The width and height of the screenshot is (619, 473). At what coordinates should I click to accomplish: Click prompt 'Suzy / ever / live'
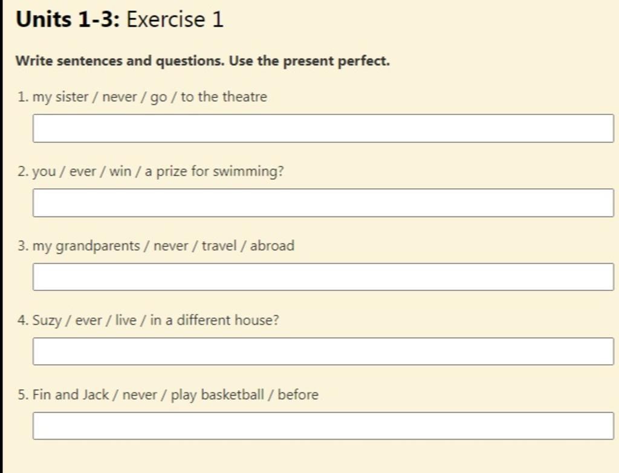pyautogui.click(x=84, y=321)
